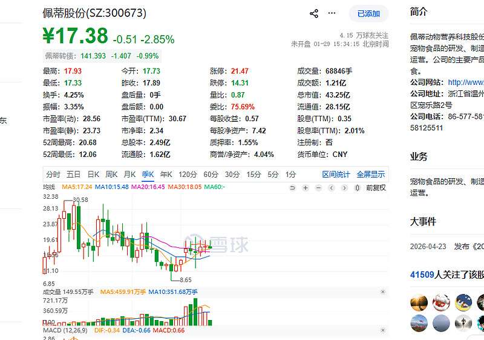
Task: Click the 市盈率(TTM) 30.67 value
Action: click(x=177, y=119)
